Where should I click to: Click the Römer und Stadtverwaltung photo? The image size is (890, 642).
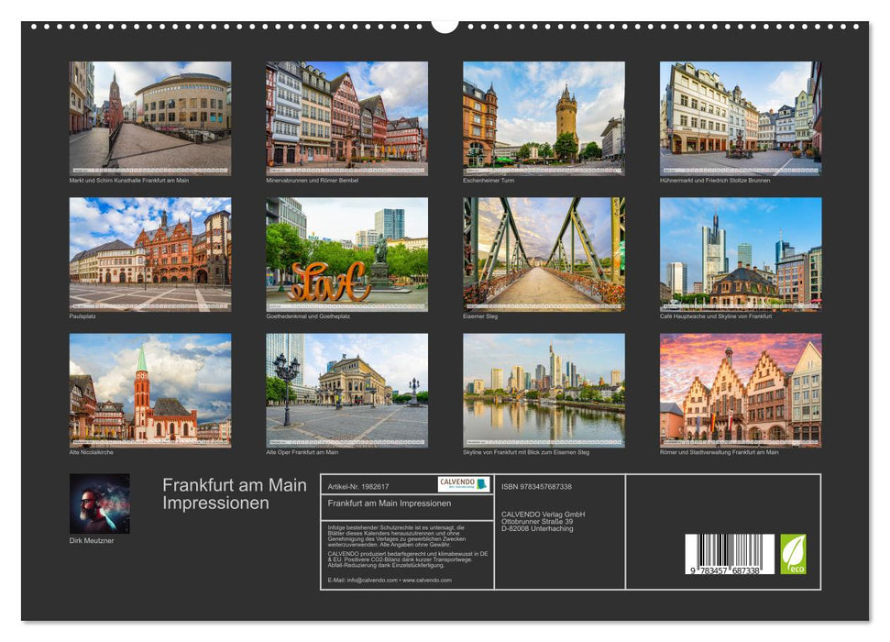pyautogui.click(x=736, y=393)
